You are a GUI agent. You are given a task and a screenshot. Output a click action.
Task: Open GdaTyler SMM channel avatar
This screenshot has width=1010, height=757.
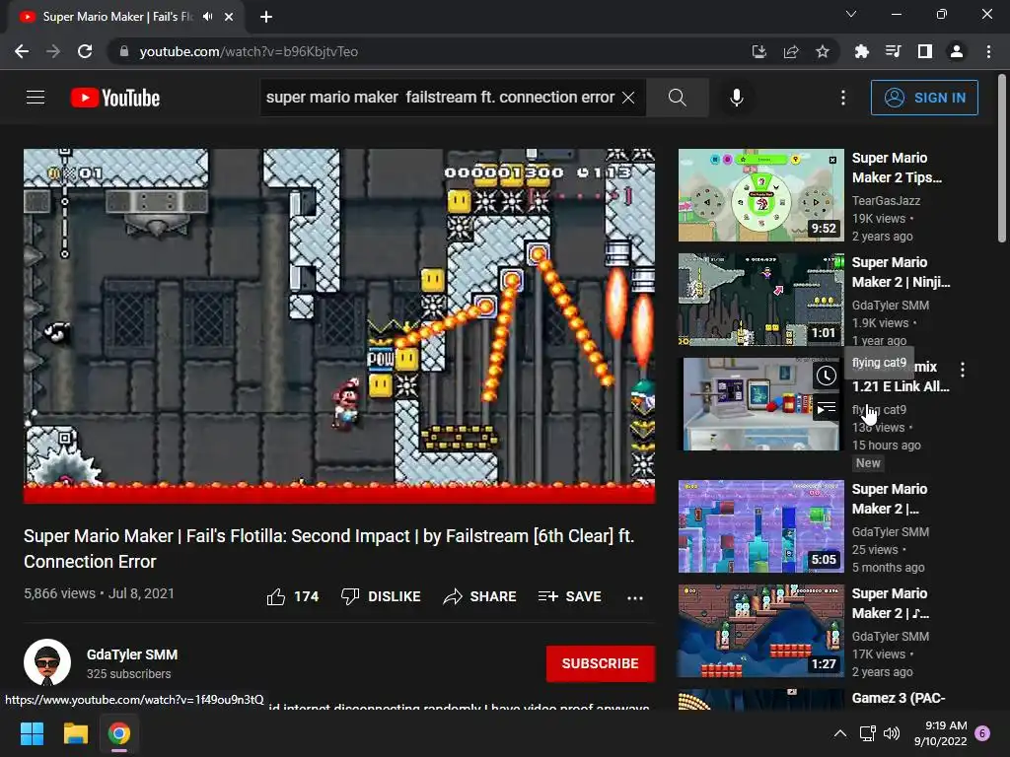pos(47,662)
